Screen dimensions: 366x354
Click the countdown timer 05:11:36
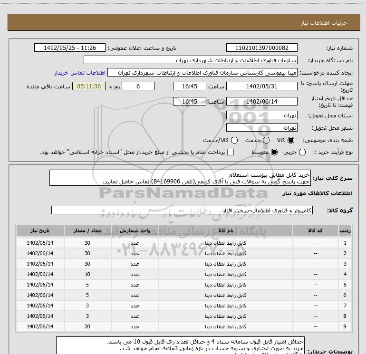(x=89, y=86)
